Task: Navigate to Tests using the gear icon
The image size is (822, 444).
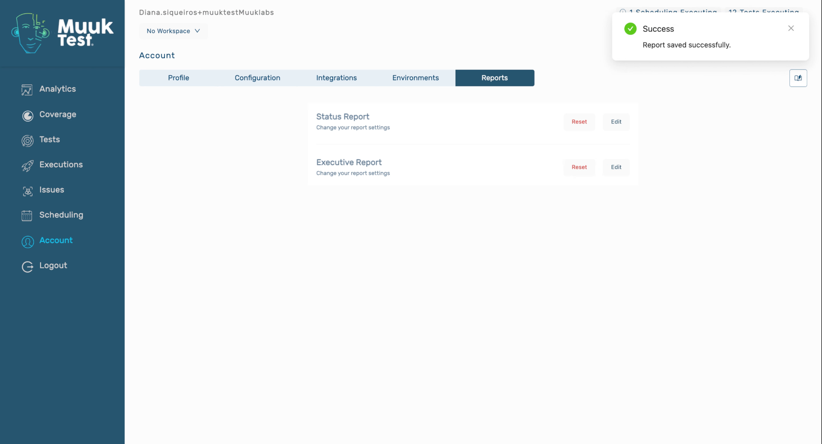Action: point(27,141)
